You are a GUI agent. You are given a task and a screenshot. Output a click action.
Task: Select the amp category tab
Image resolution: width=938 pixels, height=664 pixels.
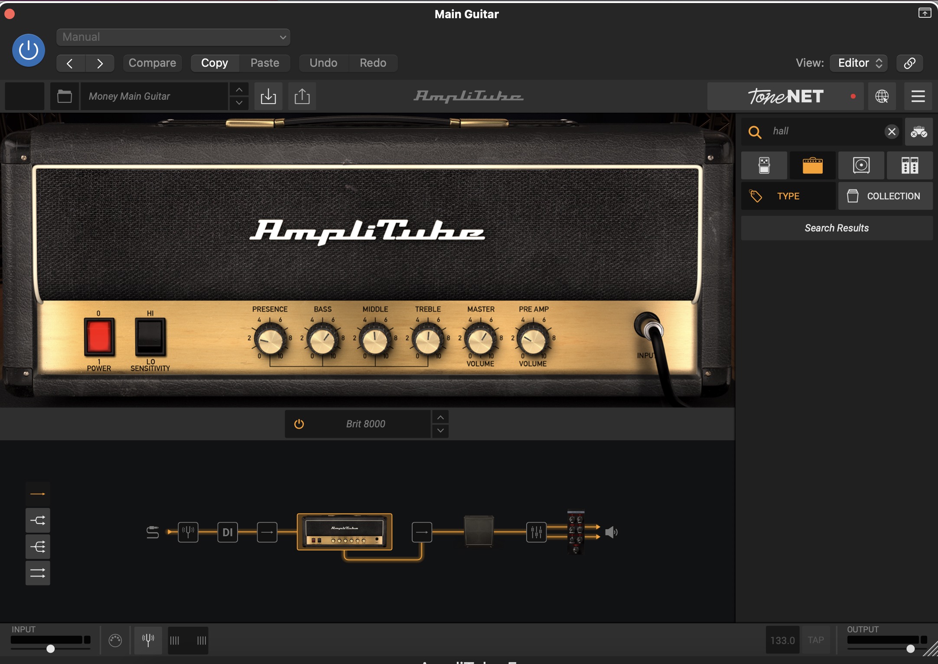click(x=813, y=166)
